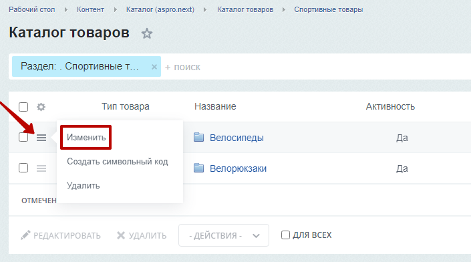Viewport: 471px width, 262px height.
Task: Expand arrow after Рабочий стол breadcrumb
Action: 66,10
